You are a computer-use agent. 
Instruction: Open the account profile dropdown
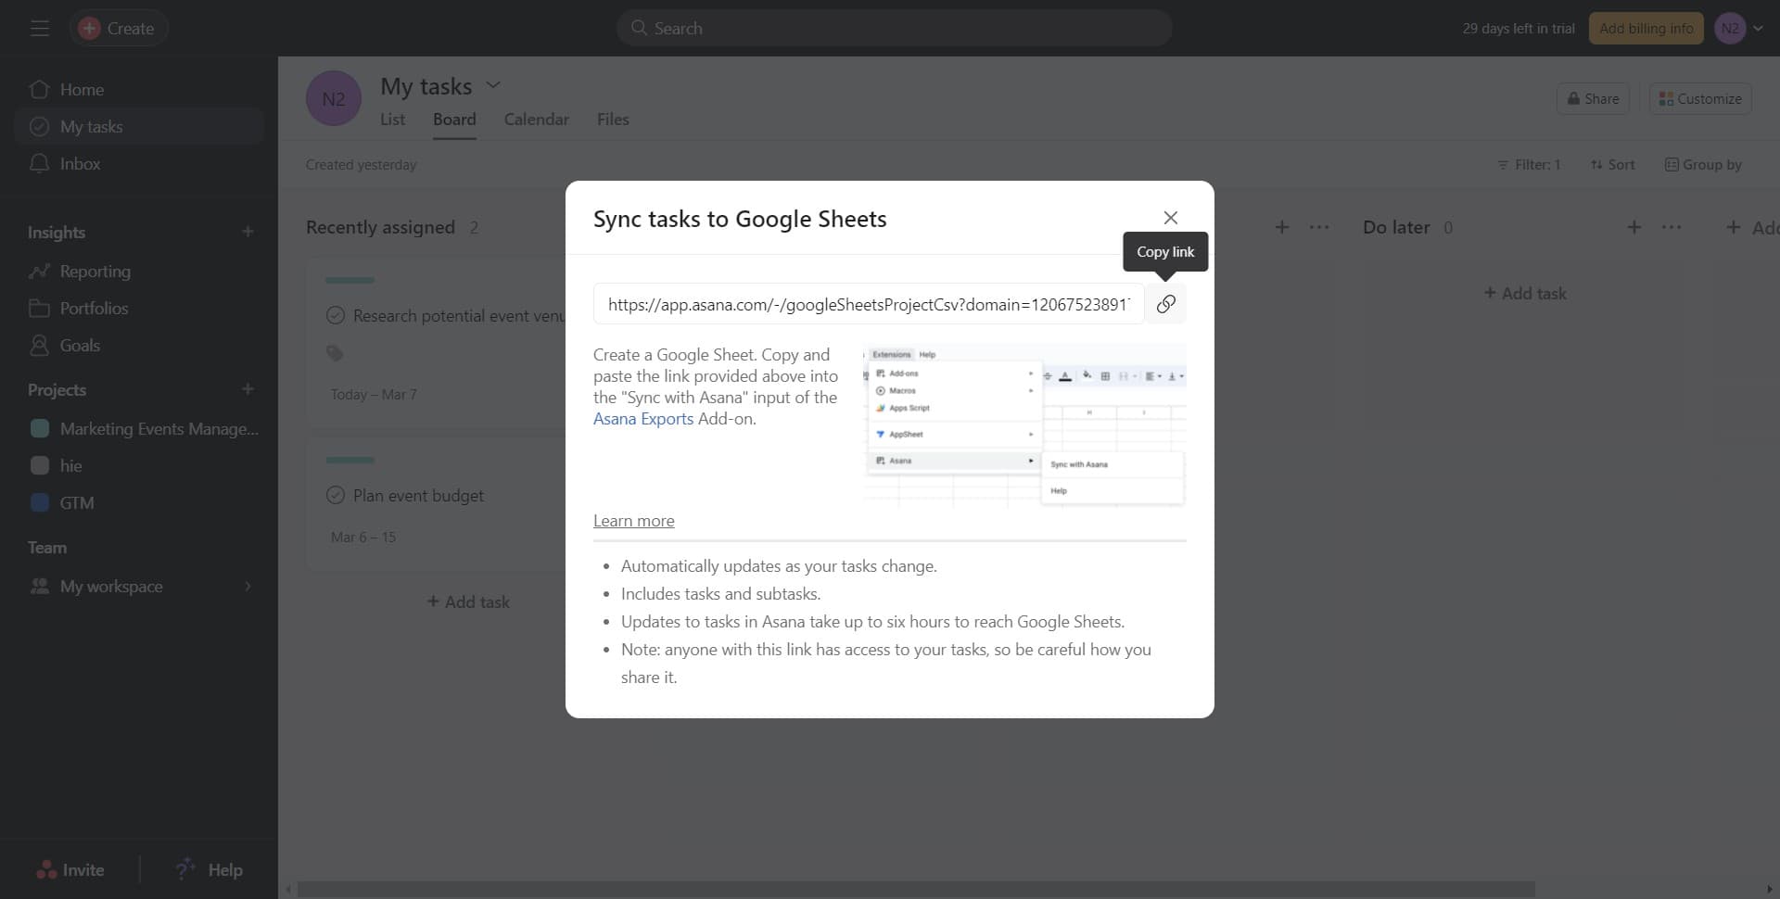(x=1757, y=29)
